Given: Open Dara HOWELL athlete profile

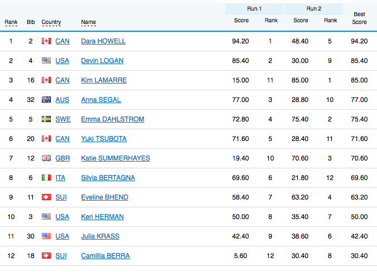Looking at the screenshot, I should tap(103, 41).
